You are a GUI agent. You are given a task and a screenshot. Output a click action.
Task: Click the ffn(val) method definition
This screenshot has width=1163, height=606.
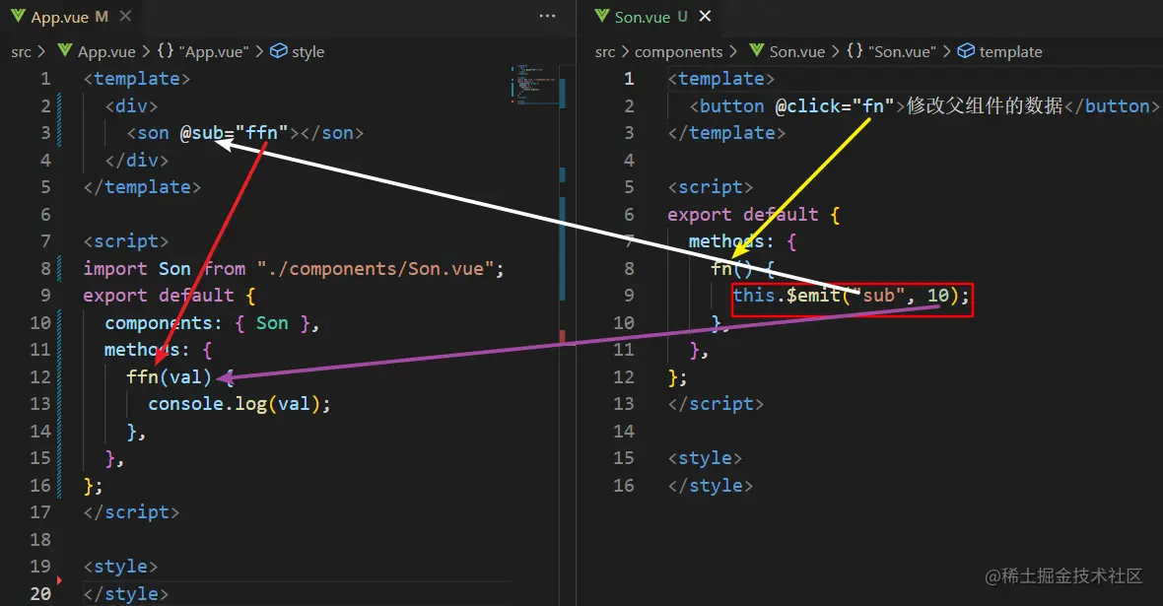179,376
